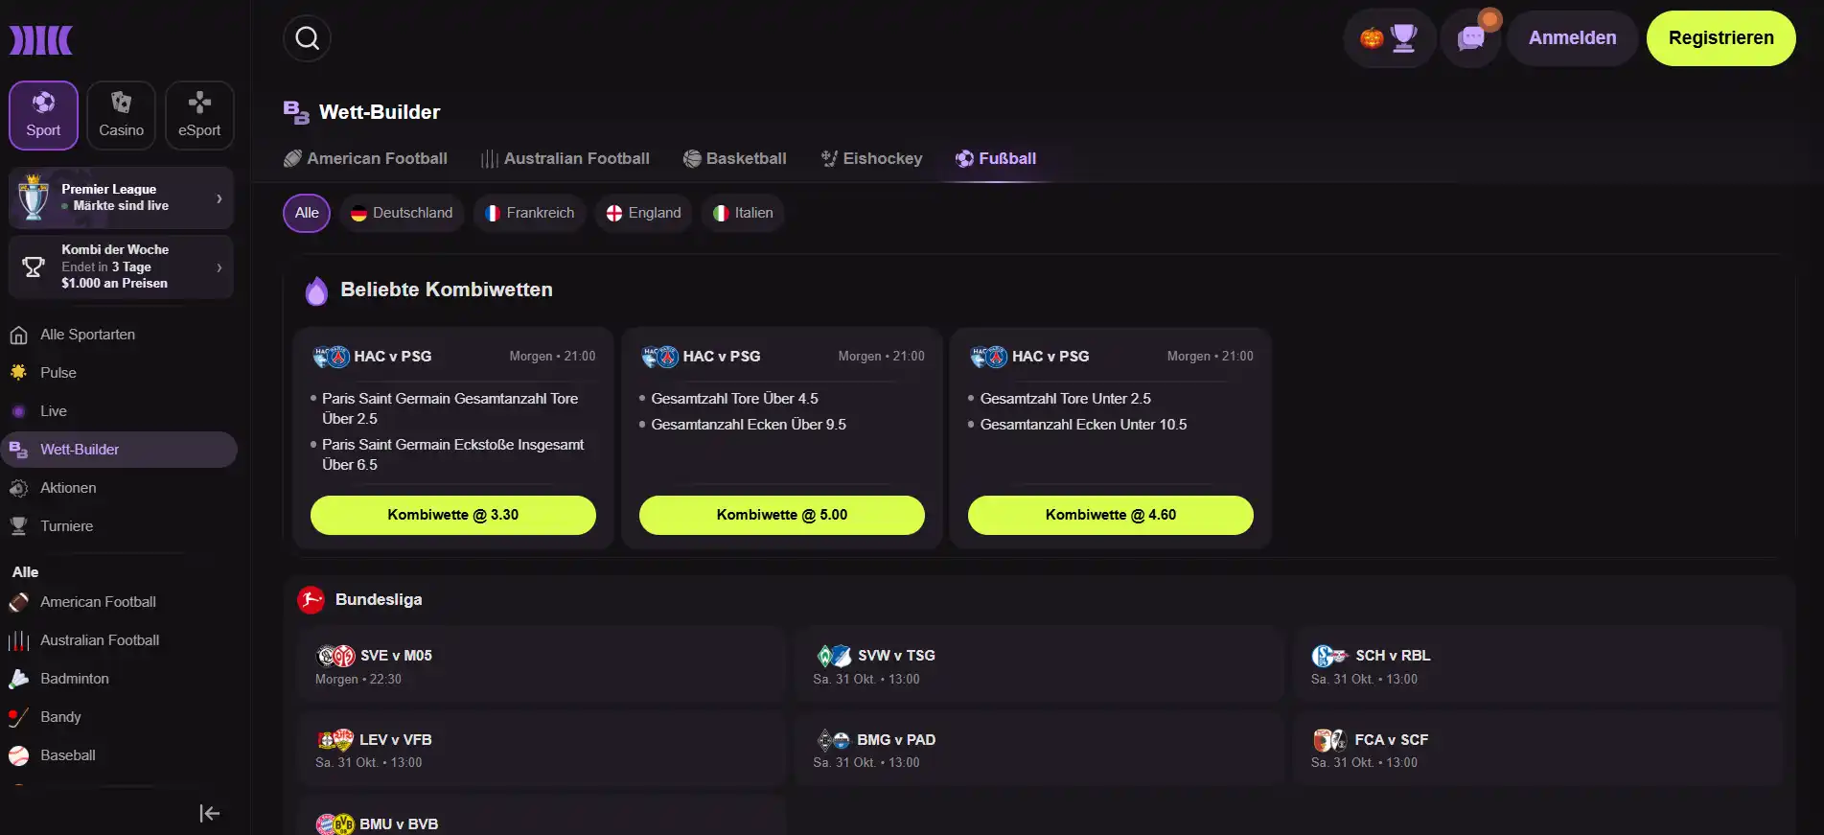Click the Badminton shuttlecock icon
Image resolution: width=1824 pixels, height=835 pixels.
pyautogui.click(x=18, y=679)
